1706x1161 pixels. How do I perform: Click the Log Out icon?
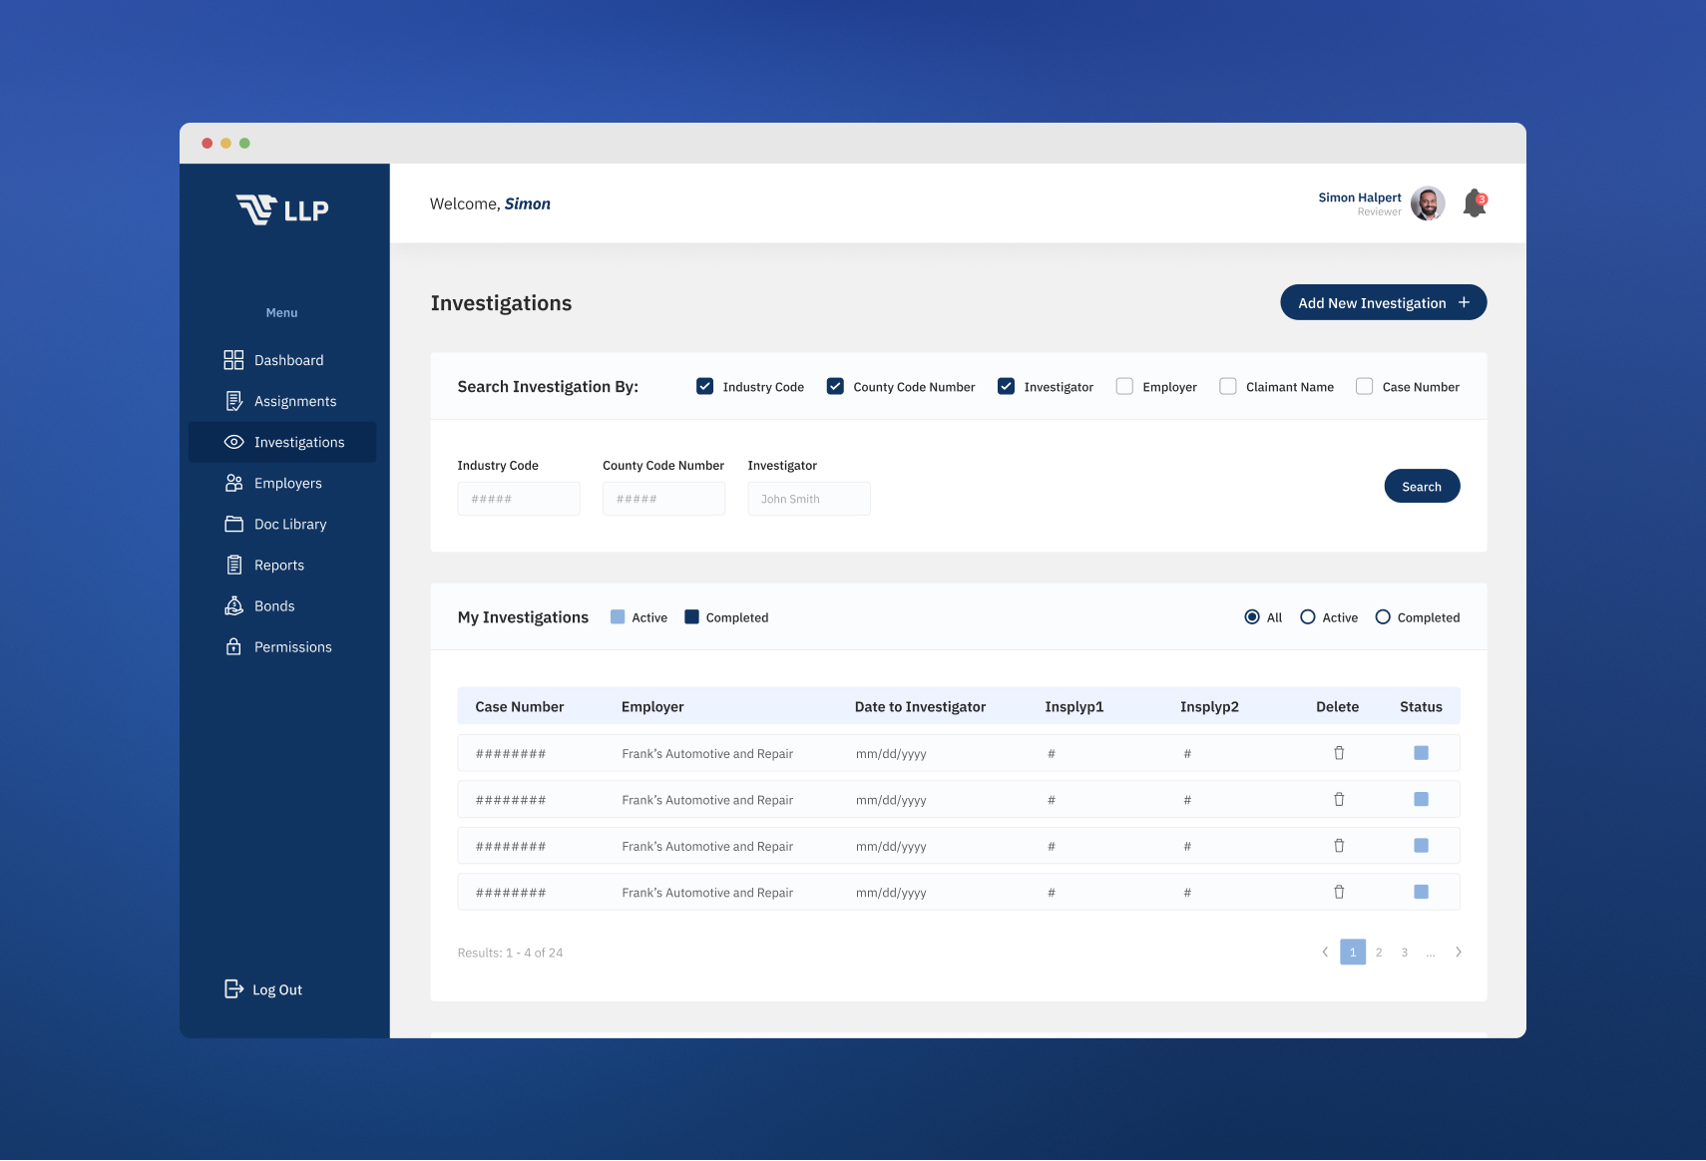[233, 988]
